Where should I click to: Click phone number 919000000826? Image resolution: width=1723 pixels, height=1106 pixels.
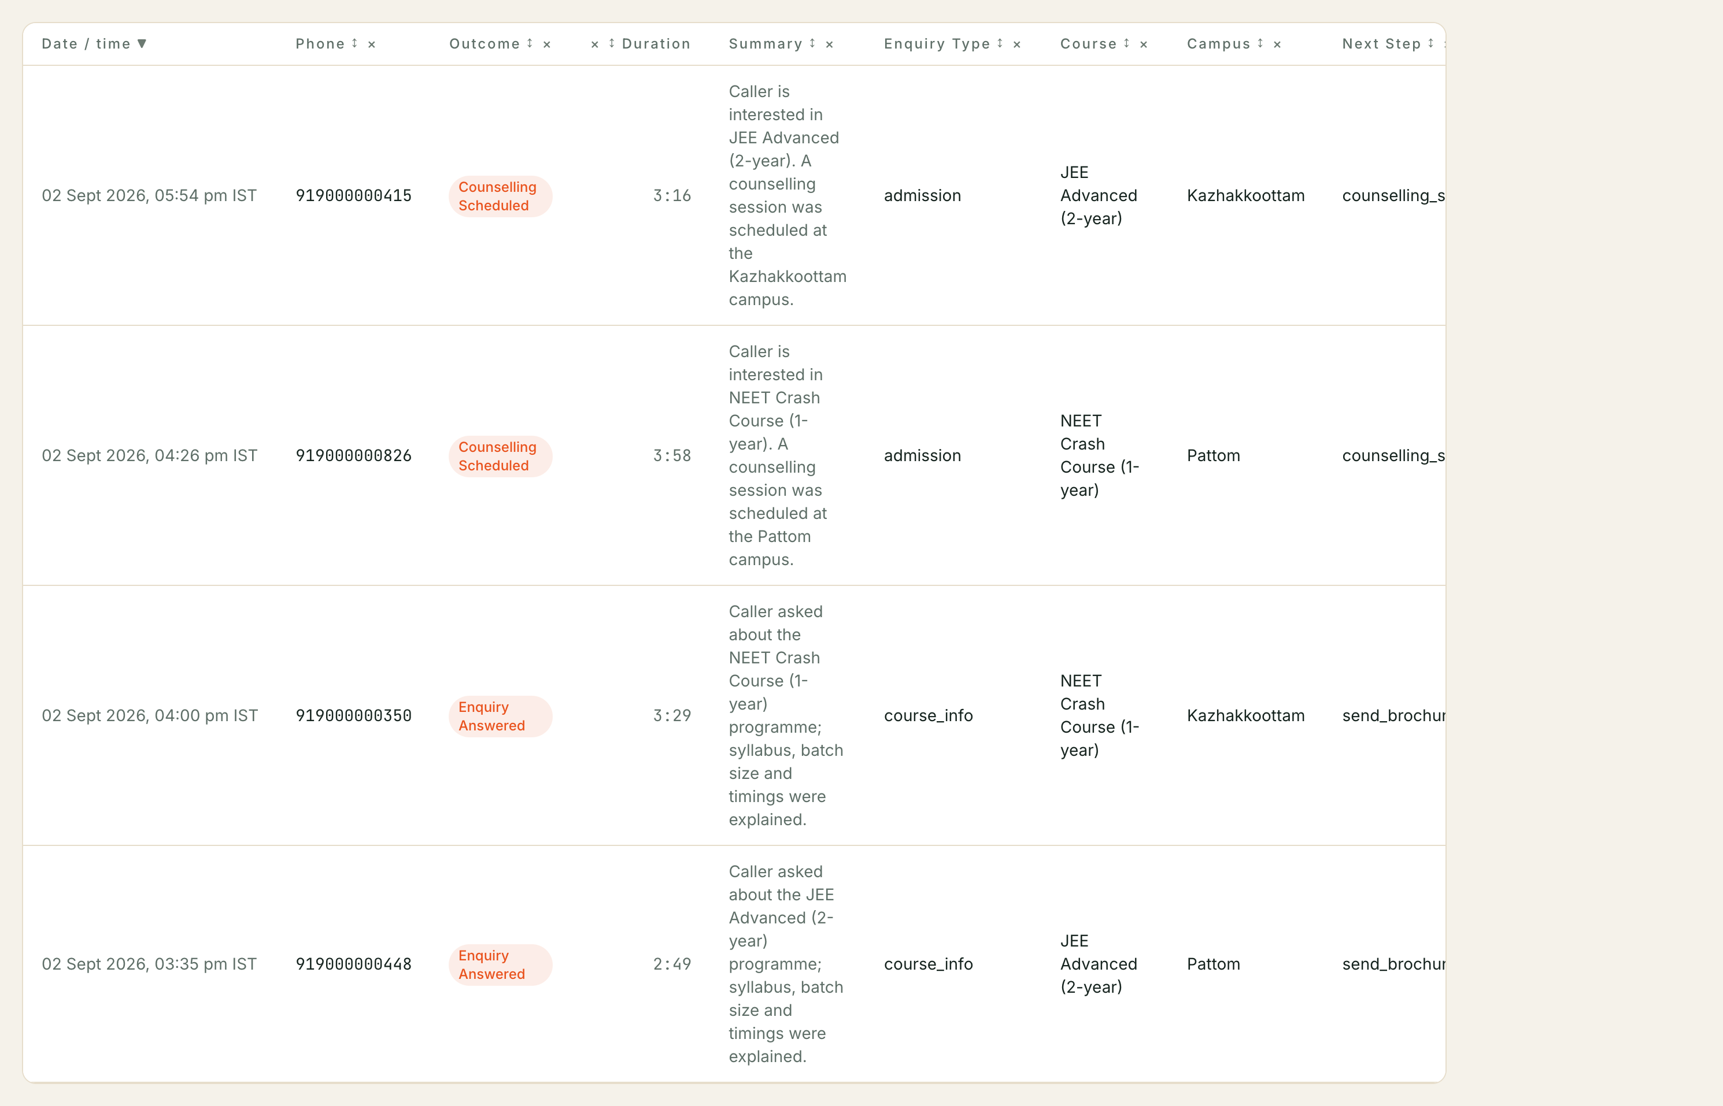pos(353,455)
